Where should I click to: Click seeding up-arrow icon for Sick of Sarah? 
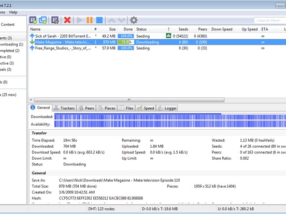tap(32, 36)
